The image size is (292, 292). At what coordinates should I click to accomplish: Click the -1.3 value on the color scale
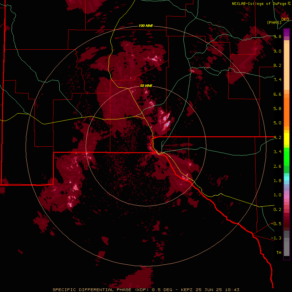click(x=276, y=238)
